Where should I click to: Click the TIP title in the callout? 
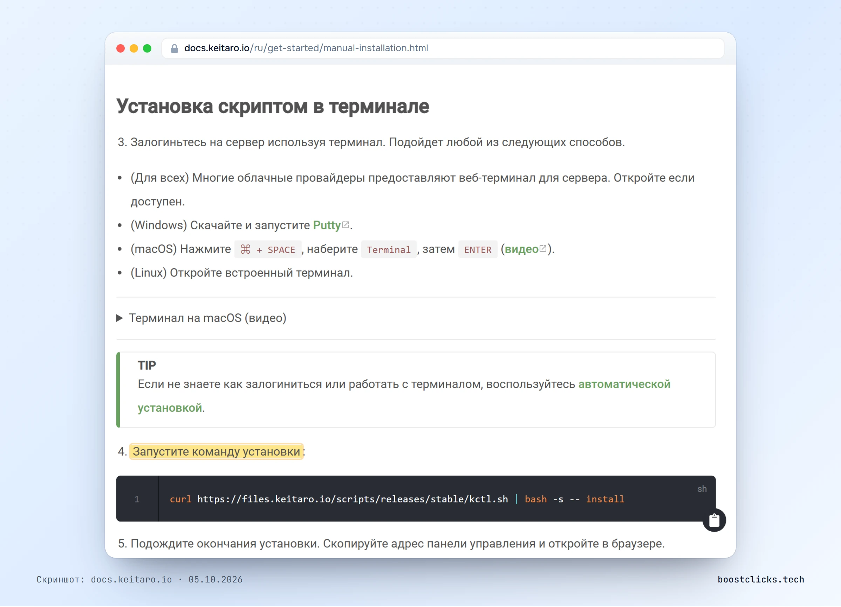[147, 366]
